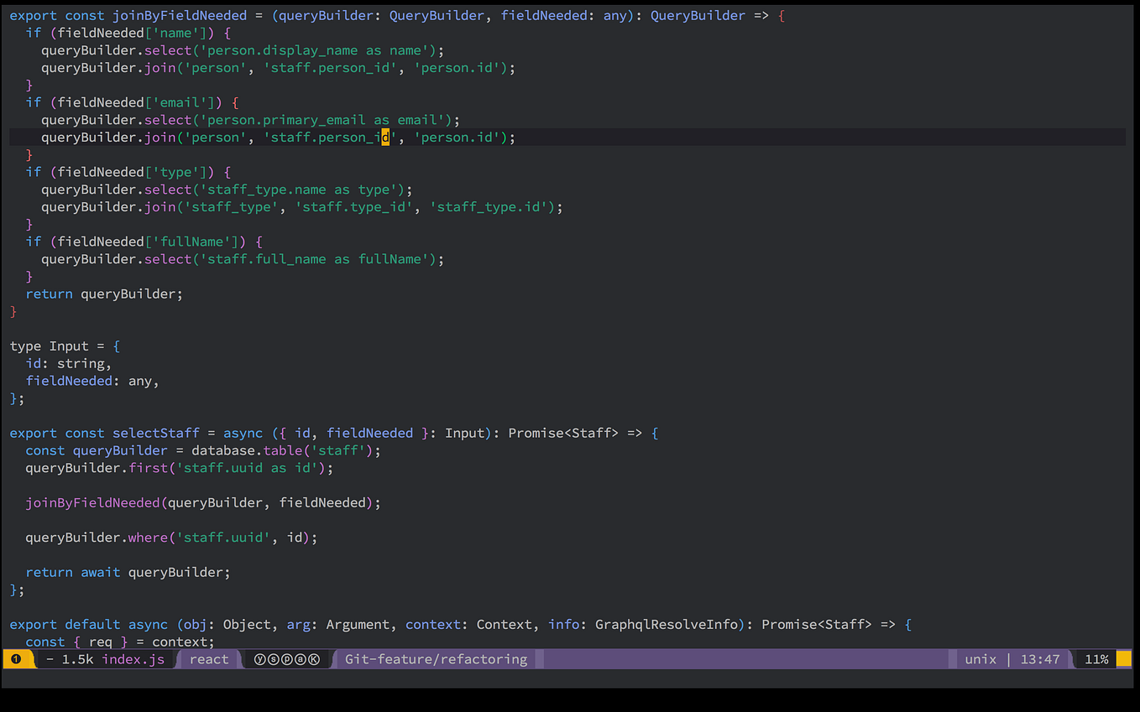Click the 13:47 clock in the statusline

[1040, 659]
